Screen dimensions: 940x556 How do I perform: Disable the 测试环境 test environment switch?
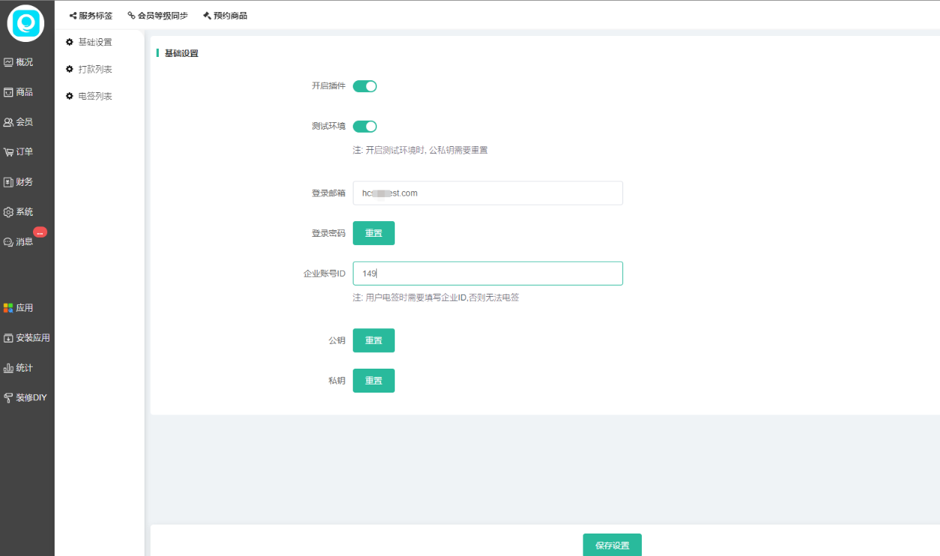[x=365, y=126]
